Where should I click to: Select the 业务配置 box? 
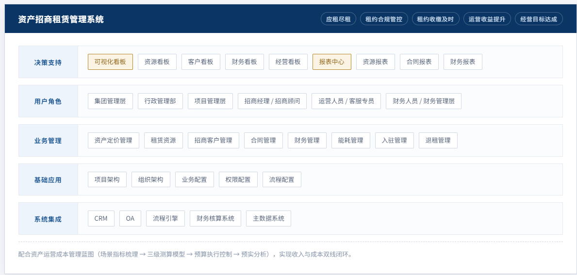click(x=194, y=179)
